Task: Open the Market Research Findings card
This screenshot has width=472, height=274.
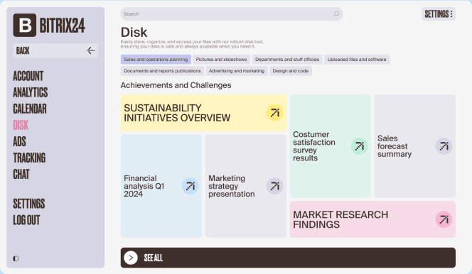Action: tap(372, 219)
